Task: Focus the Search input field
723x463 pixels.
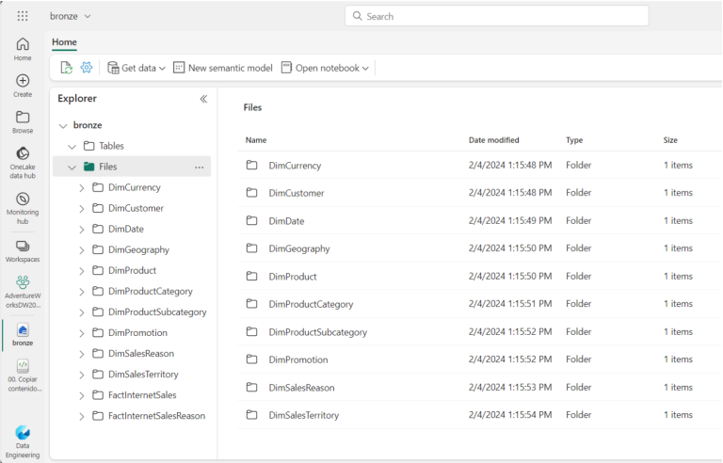Action: pos(497,16)
